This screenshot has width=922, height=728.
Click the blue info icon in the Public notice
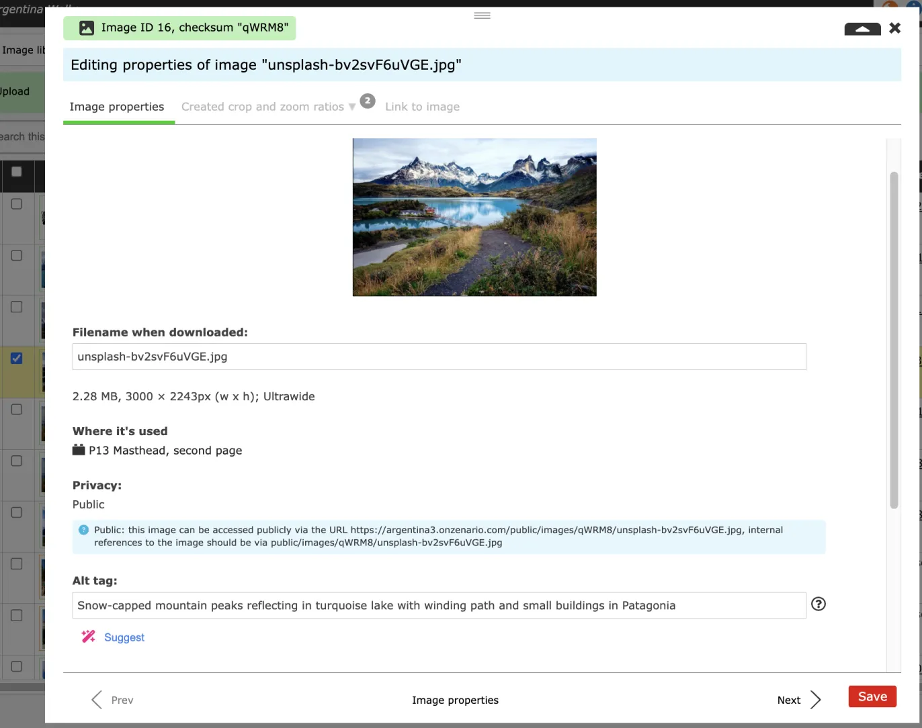pyautogui.click(x=83, y=530)
